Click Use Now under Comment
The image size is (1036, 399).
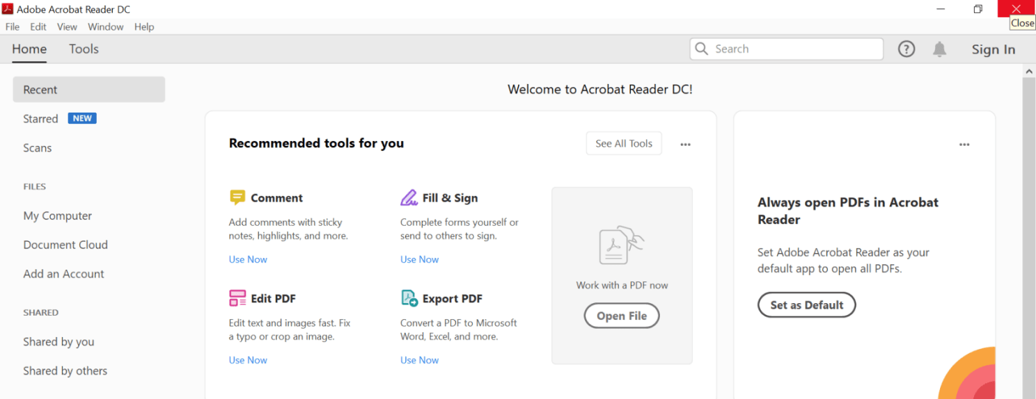click(x=248, y=259)
